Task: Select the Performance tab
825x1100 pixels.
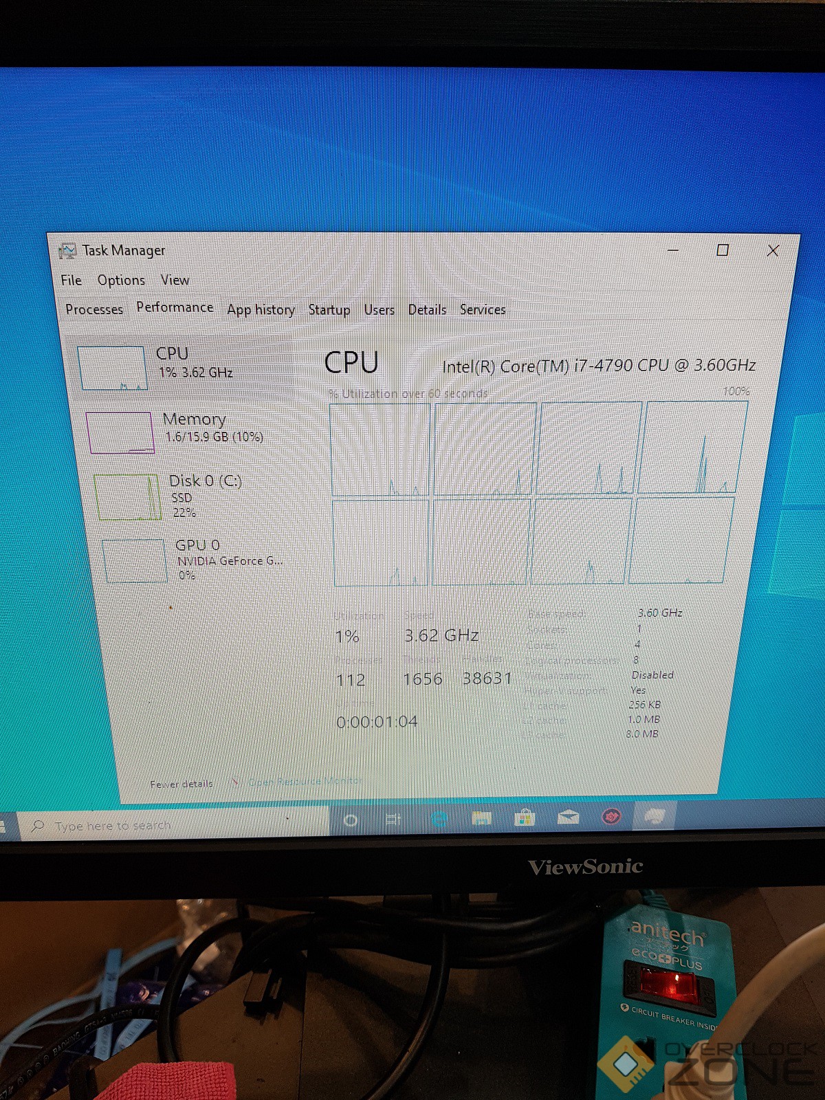Action: pos(175,307)
